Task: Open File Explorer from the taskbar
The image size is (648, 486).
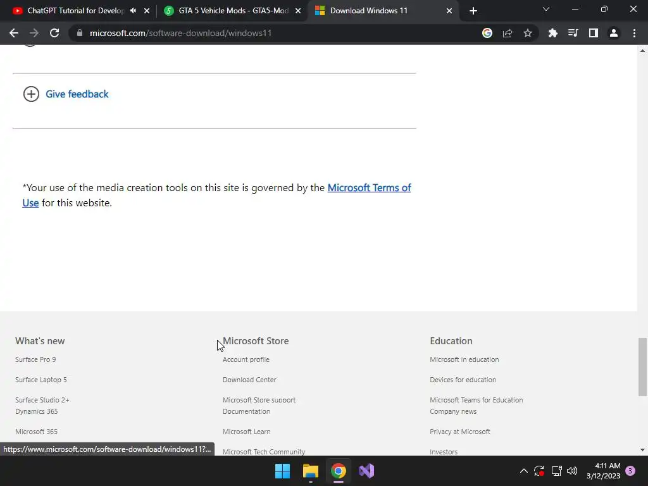Action: click(310, 471)
